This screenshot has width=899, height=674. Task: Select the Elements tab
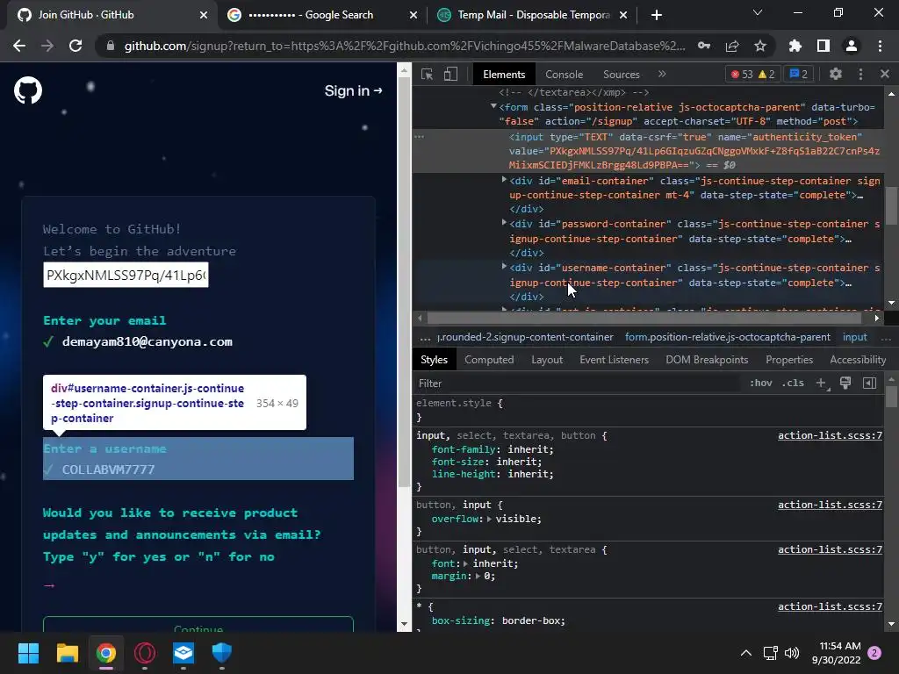pyautogui.click(x=504, y=75)
